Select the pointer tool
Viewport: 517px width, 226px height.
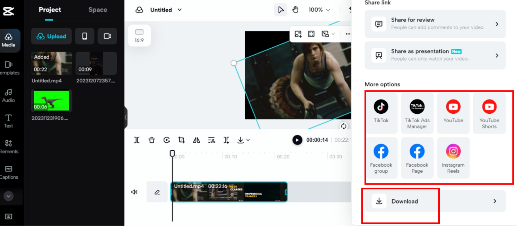click(x=280, y=10)
